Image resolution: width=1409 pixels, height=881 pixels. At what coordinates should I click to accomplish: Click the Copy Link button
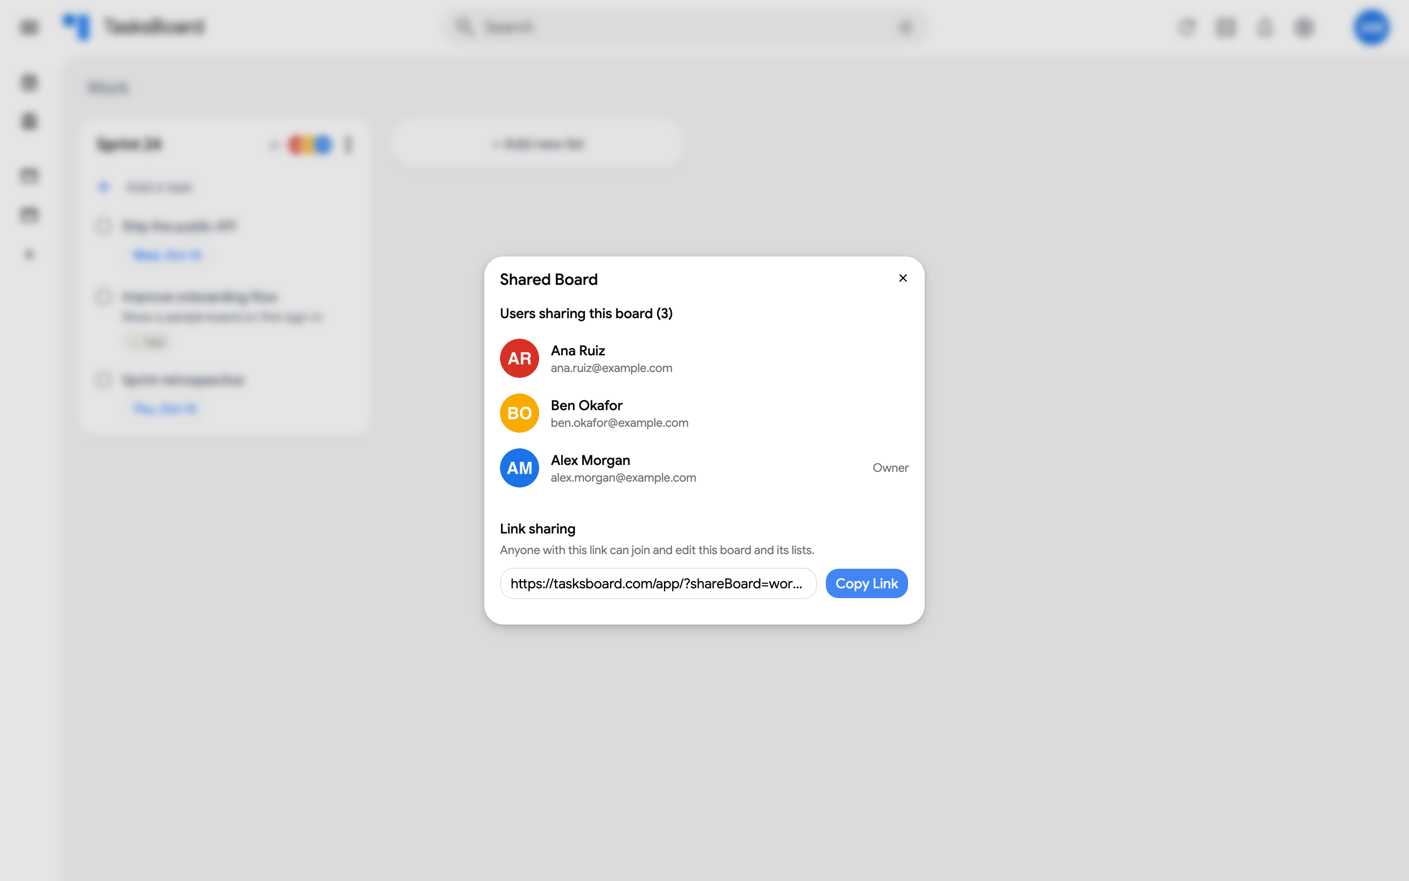(x=866, y=583)
